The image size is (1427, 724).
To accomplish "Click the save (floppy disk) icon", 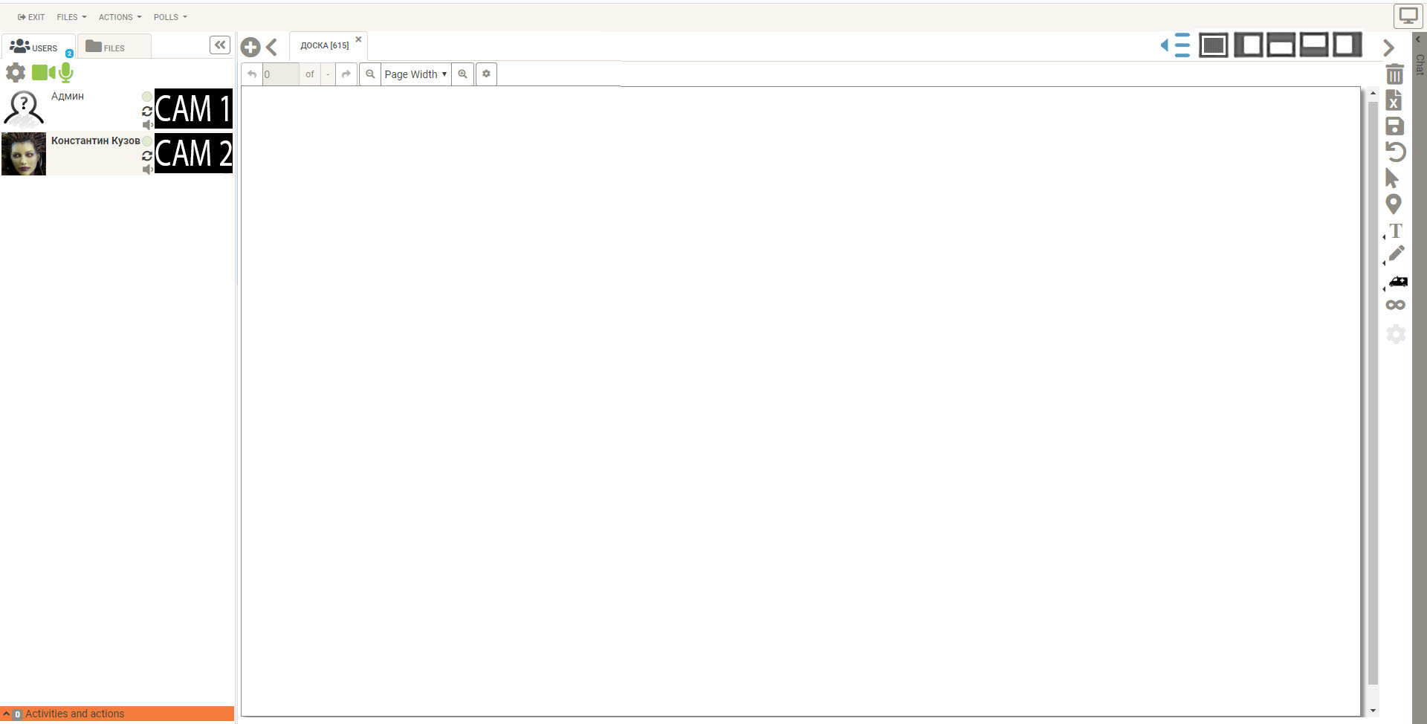I will pos(1394,126).
